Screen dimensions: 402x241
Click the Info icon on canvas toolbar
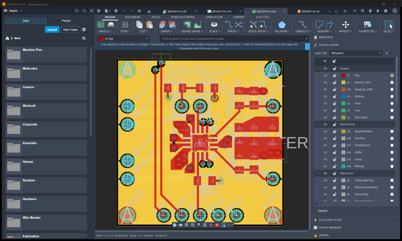pyautogui.click(x=175, y=225)
